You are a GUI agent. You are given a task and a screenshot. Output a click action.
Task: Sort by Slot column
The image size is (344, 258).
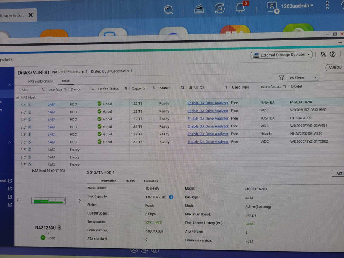click(x=43, y=89)
